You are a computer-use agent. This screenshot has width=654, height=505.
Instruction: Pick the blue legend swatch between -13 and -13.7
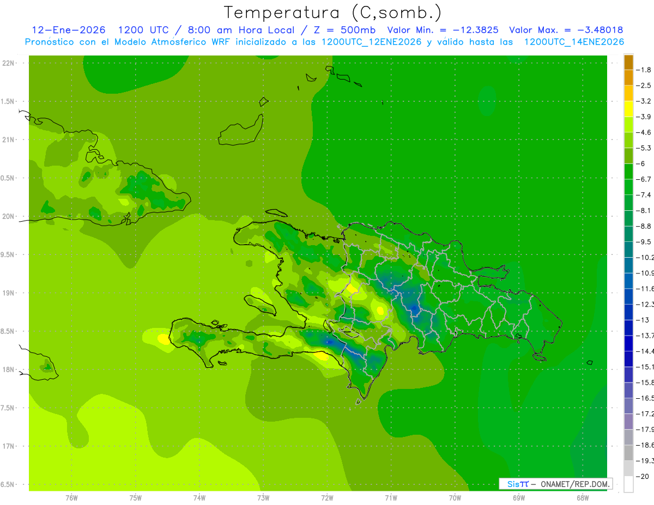tap(628, 328)
